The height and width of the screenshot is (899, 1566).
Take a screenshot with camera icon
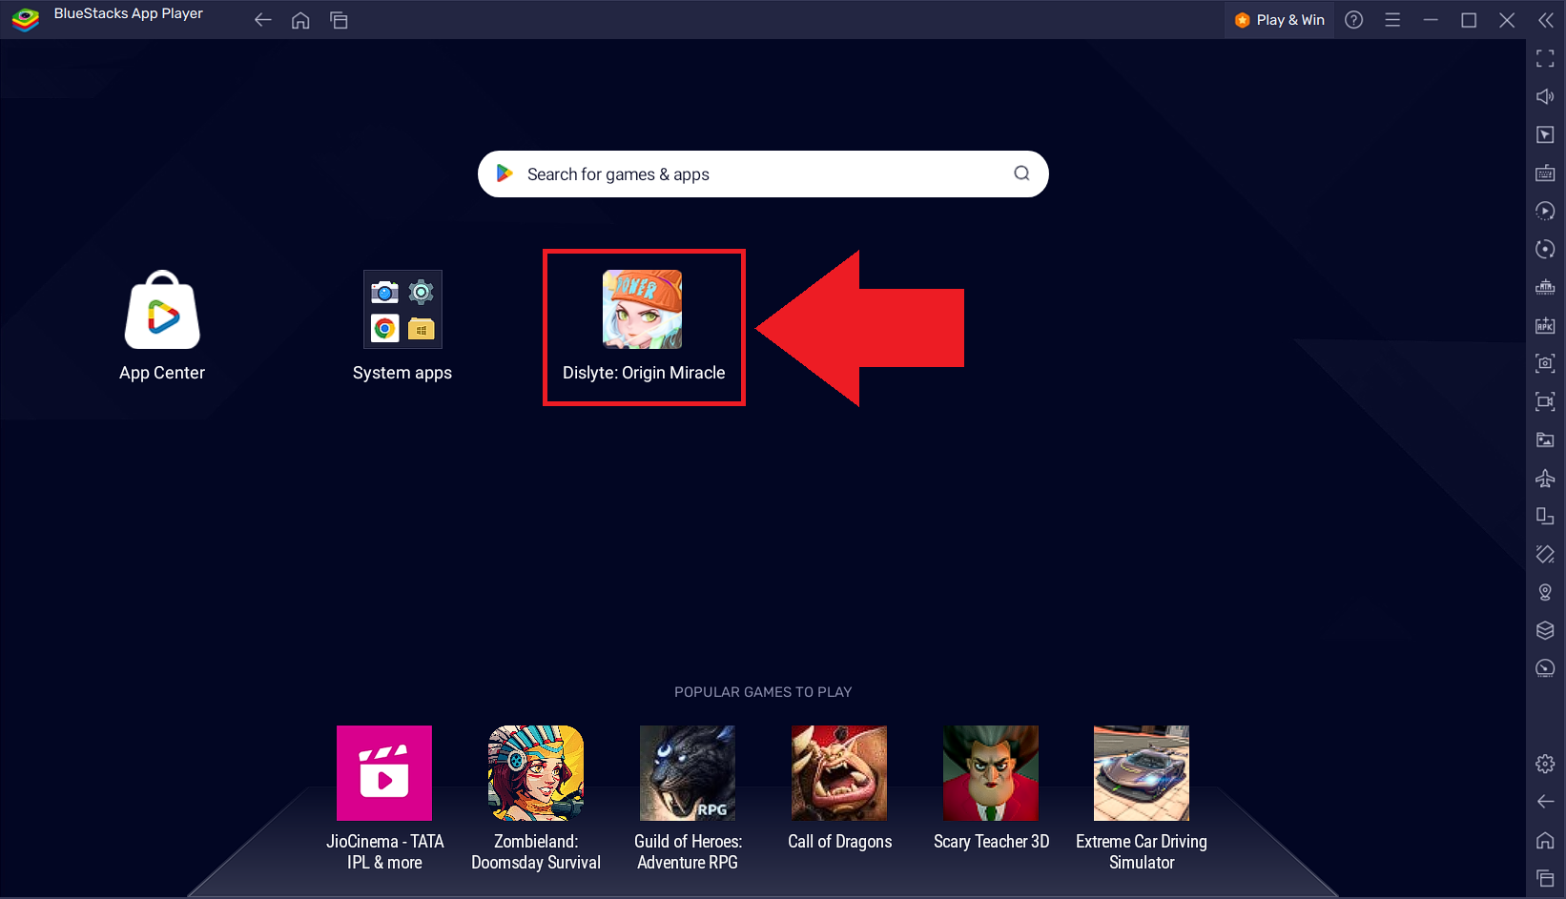1545,363
